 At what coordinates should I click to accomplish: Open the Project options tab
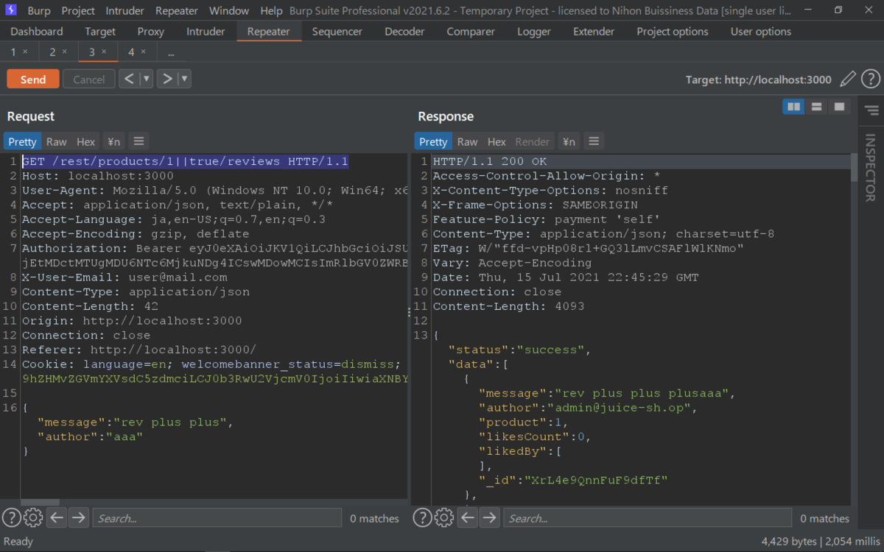pyautogui.click(x=673, y=32)
